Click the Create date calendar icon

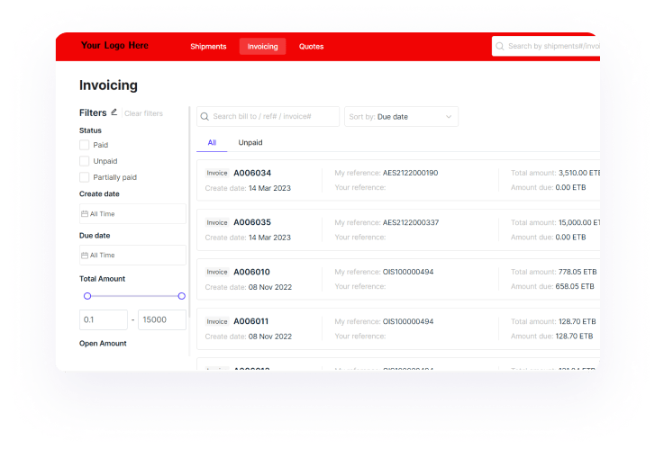85,214
